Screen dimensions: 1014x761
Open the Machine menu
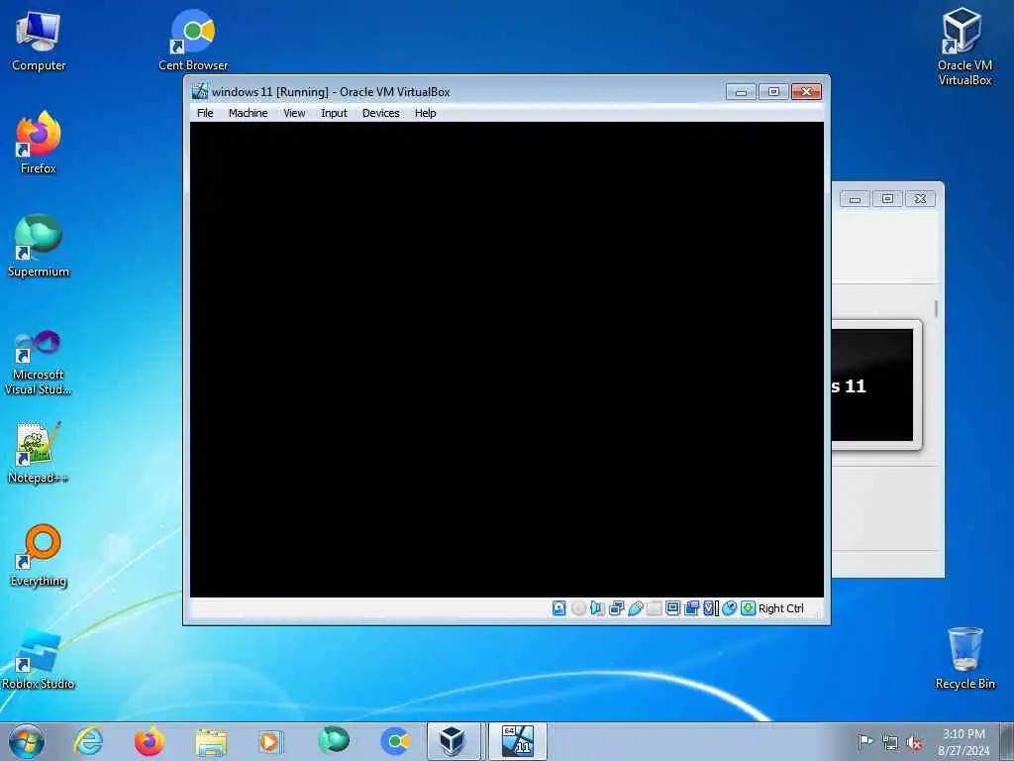[x=248, y=113]
